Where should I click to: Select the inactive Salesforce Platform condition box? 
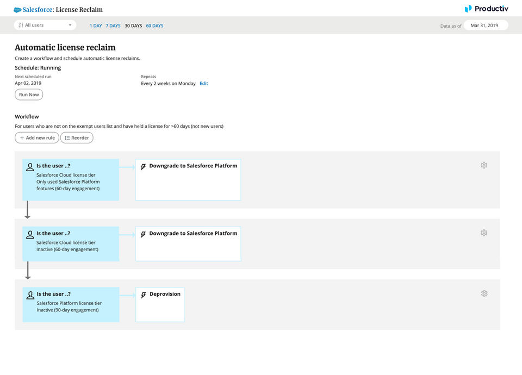pyautogui.click(x=71, y=304)
